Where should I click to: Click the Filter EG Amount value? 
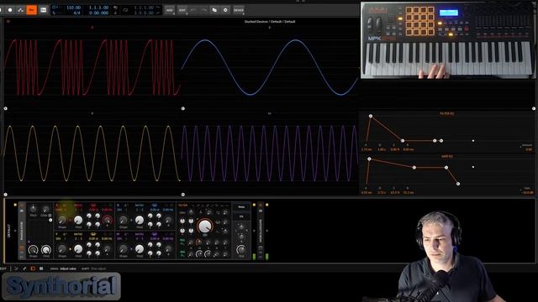529,149
